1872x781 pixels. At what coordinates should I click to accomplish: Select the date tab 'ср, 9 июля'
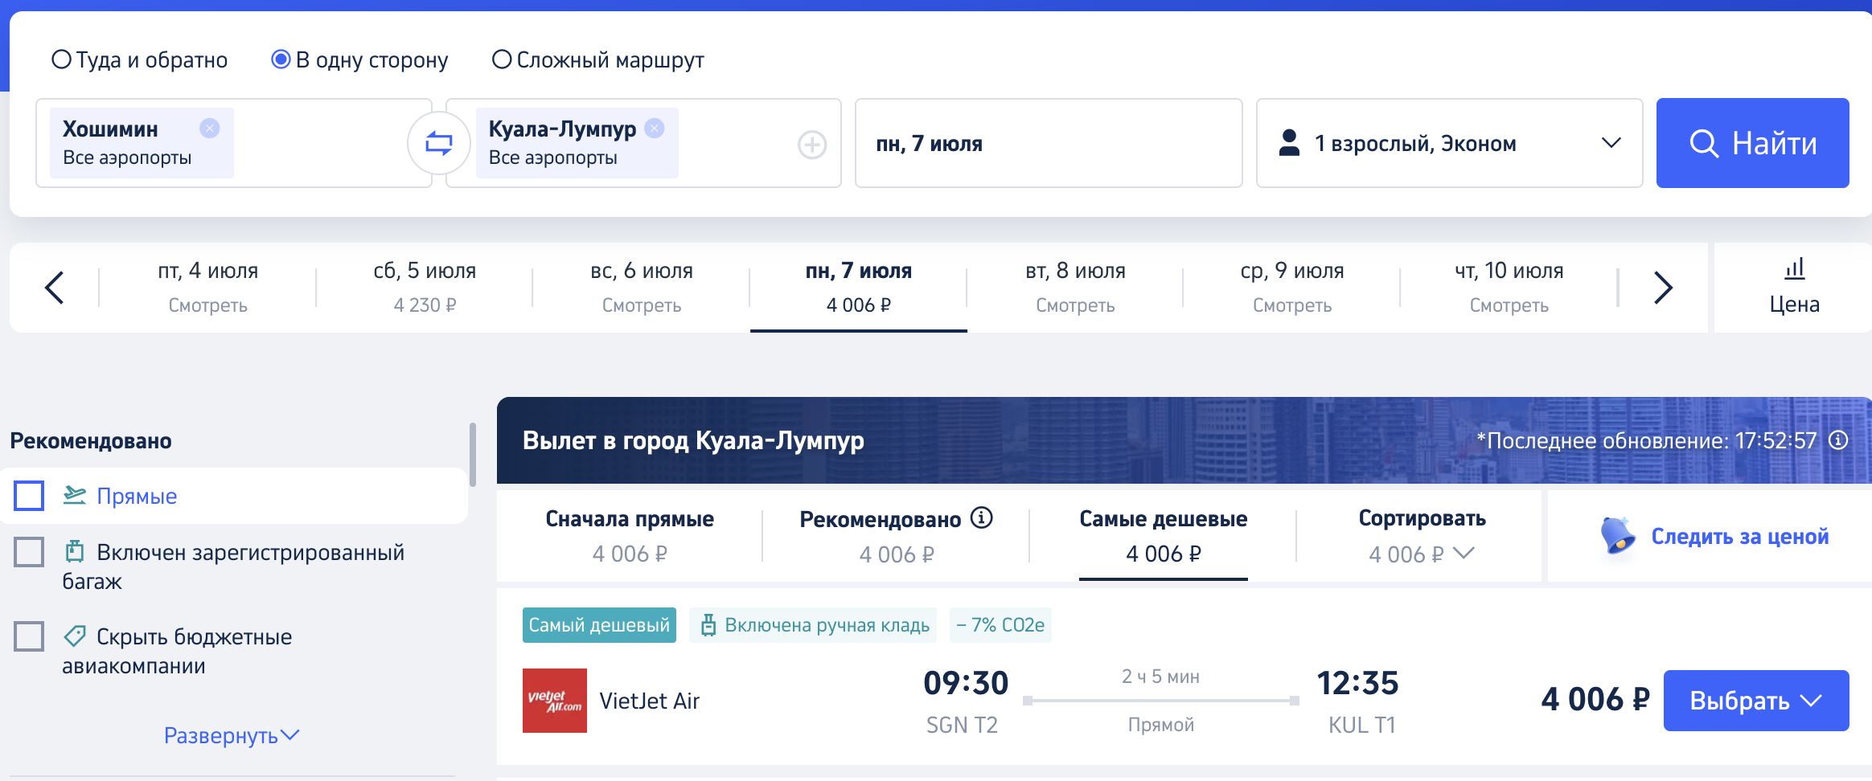coord(1292,288)
